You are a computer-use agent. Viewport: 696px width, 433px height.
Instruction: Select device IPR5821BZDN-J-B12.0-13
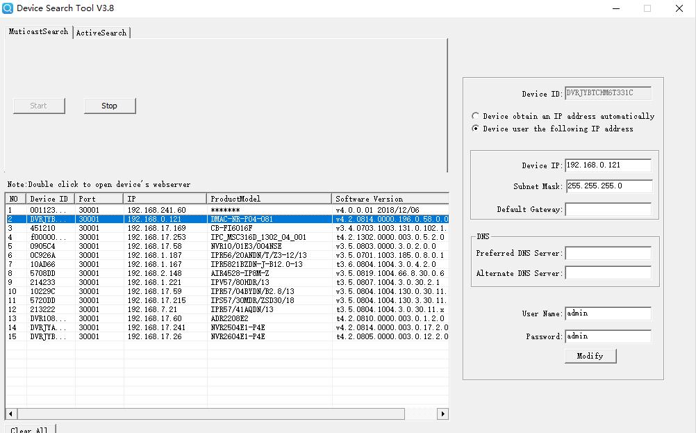(227, 264)
